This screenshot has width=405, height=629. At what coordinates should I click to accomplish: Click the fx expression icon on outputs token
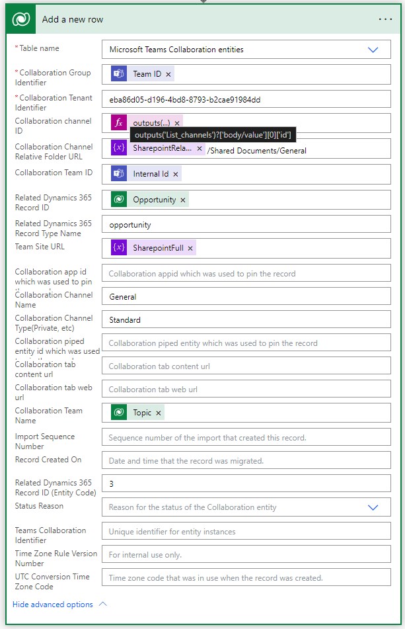click(120, 123)
